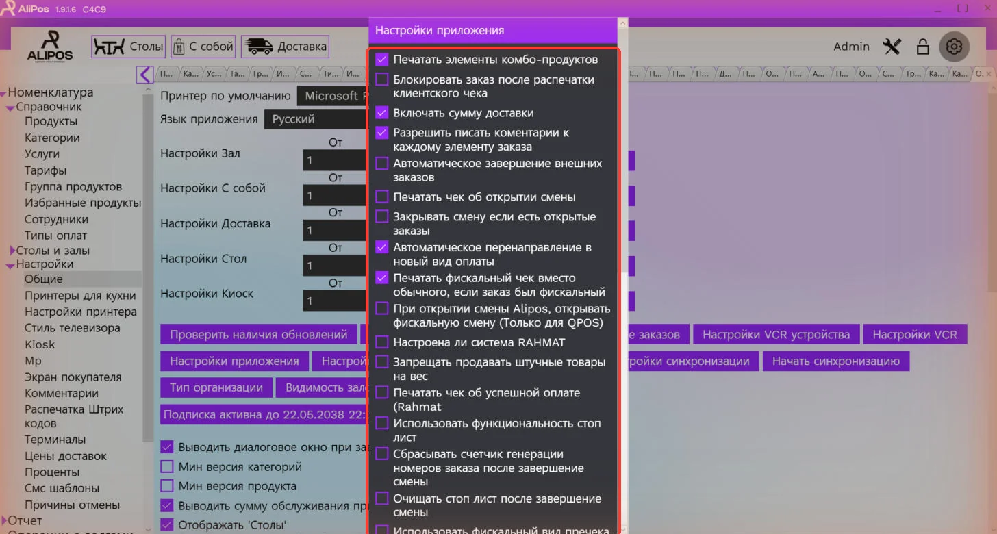997x534 pixels.
Task: Collapse the Номенклатура tree node
Action: pos(3,94)
